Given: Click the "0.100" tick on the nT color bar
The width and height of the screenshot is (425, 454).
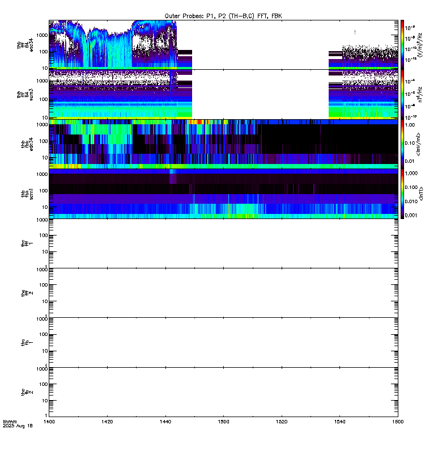Looking at the screenshot, I should (411, 187).
